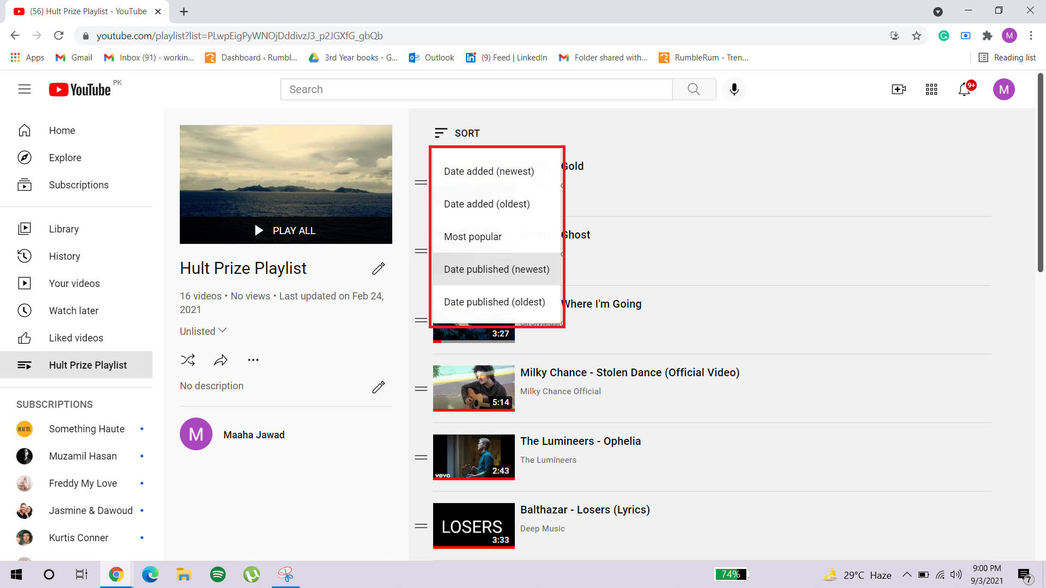Grab the reorder handle for Losers
1046x588 pixels.
click(x=421, y=526)
